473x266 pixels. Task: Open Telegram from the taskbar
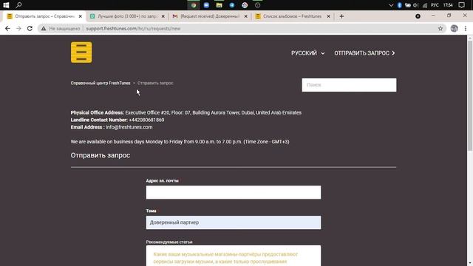pos(232,5)
